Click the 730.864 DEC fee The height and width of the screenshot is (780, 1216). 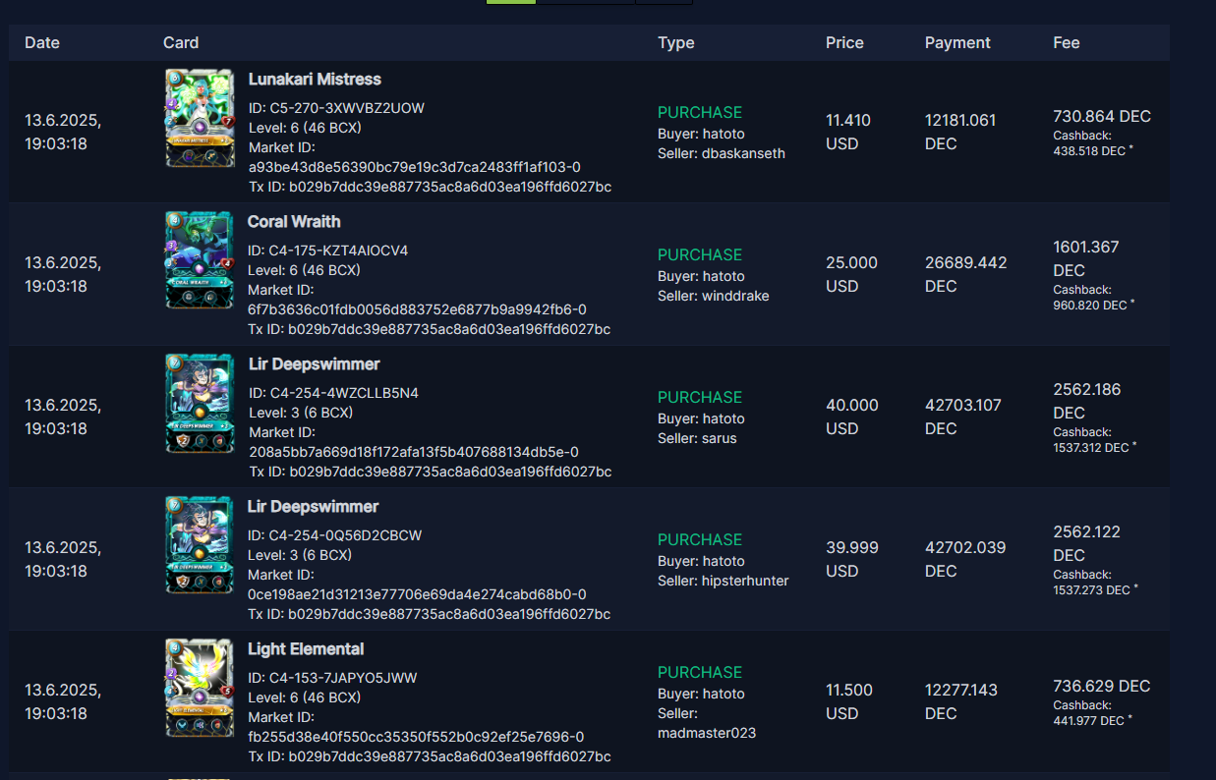pyautogui.click(x=1102, y=116)
